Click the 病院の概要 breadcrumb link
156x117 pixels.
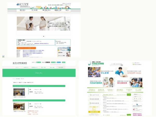pyautogui.click(x=18, y=79)
